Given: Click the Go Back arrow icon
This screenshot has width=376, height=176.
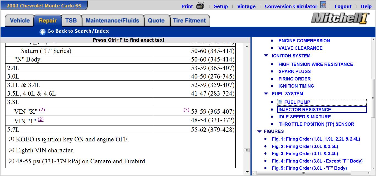Looking at the screenshot, I should 42,32.
